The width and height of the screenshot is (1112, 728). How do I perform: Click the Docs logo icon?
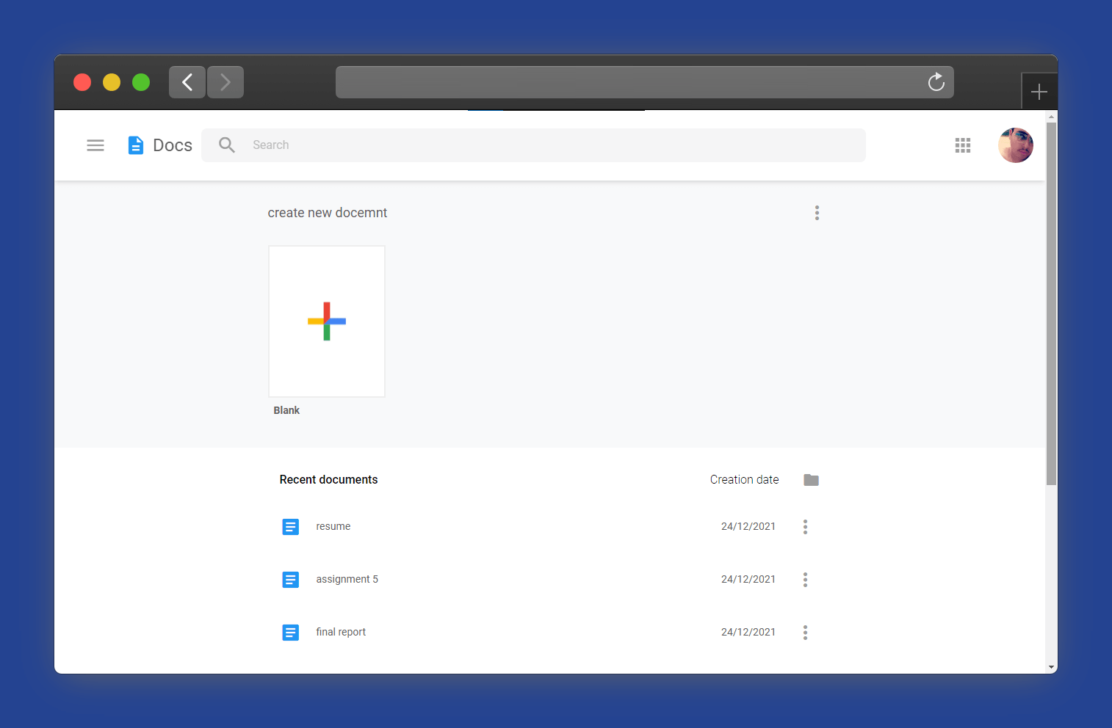[136, 145]
